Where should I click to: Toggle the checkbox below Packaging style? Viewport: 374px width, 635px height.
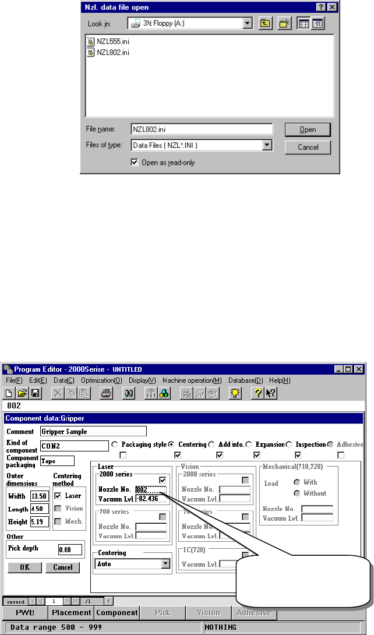123,455
